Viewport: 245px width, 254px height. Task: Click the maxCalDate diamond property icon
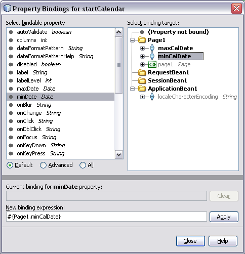152,48
